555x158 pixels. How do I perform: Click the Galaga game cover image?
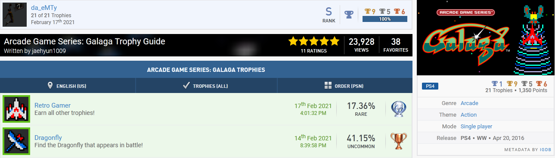486,38
